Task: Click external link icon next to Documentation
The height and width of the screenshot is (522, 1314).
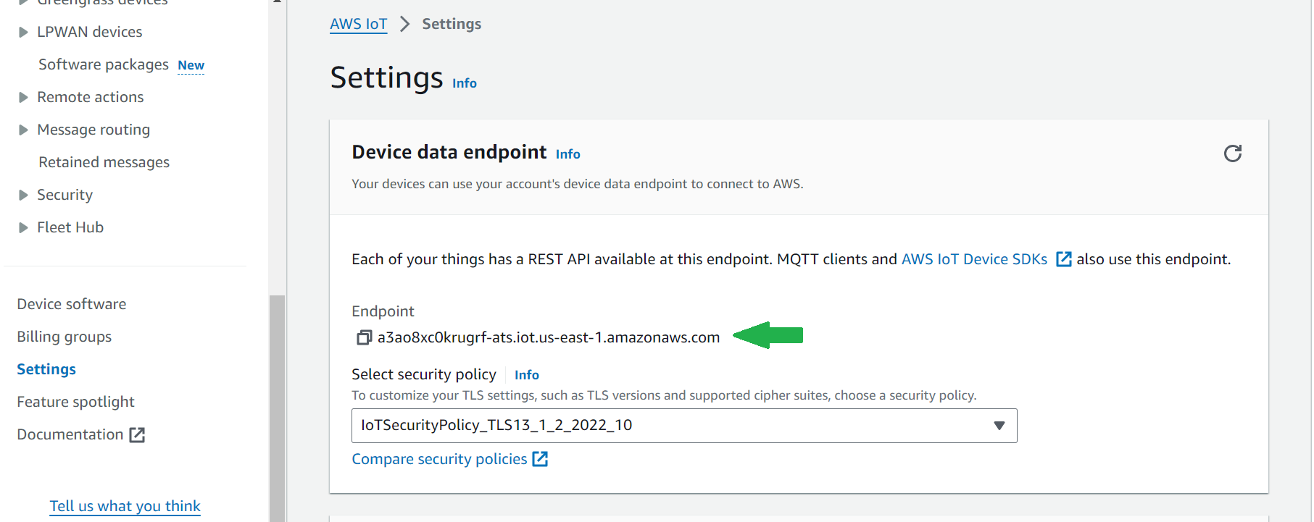Action: [x=137, y=434]
